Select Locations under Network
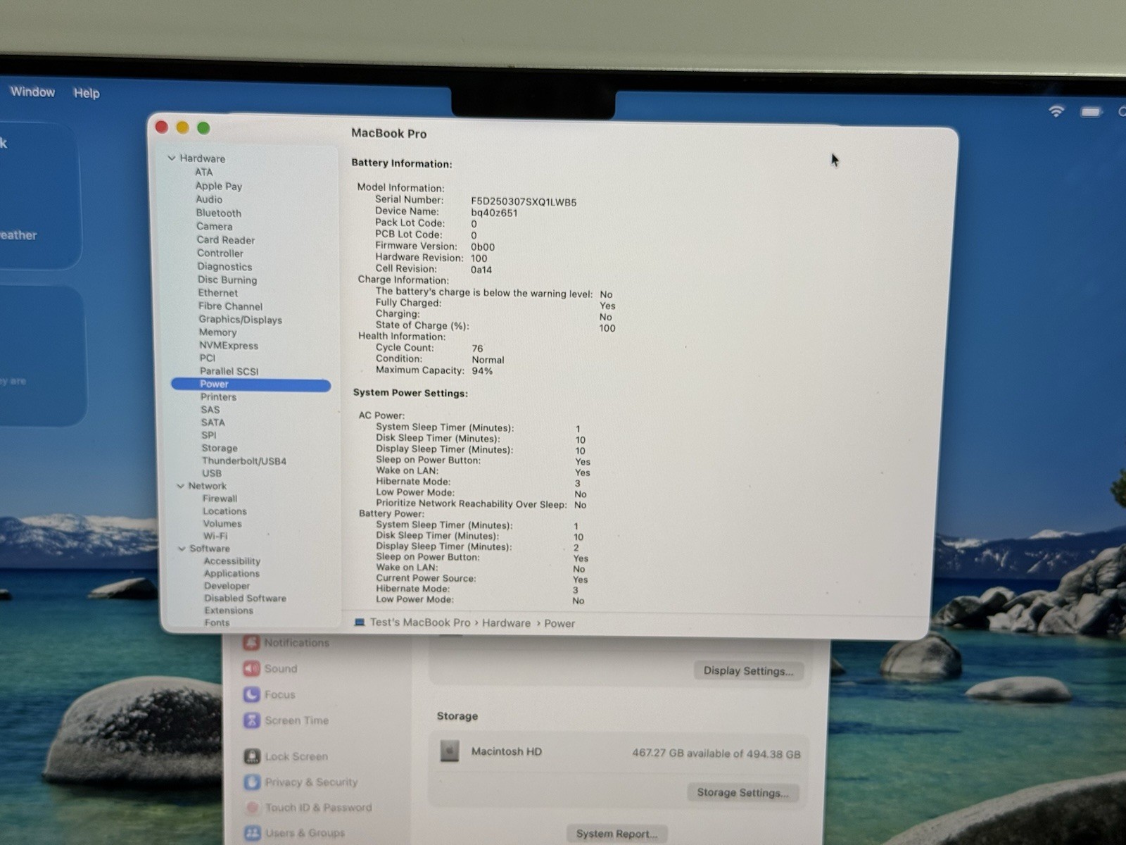 (x=225, y=511)
